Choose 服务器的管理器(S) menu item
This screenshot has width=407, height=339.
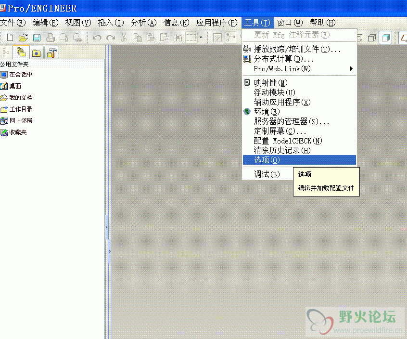pos(299,121)
